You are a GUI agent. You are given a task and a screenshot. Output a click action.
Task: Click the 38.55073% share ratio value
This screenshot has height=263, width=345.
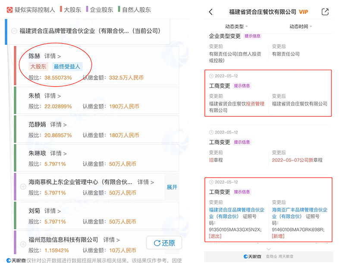click(x=58, y=78)
